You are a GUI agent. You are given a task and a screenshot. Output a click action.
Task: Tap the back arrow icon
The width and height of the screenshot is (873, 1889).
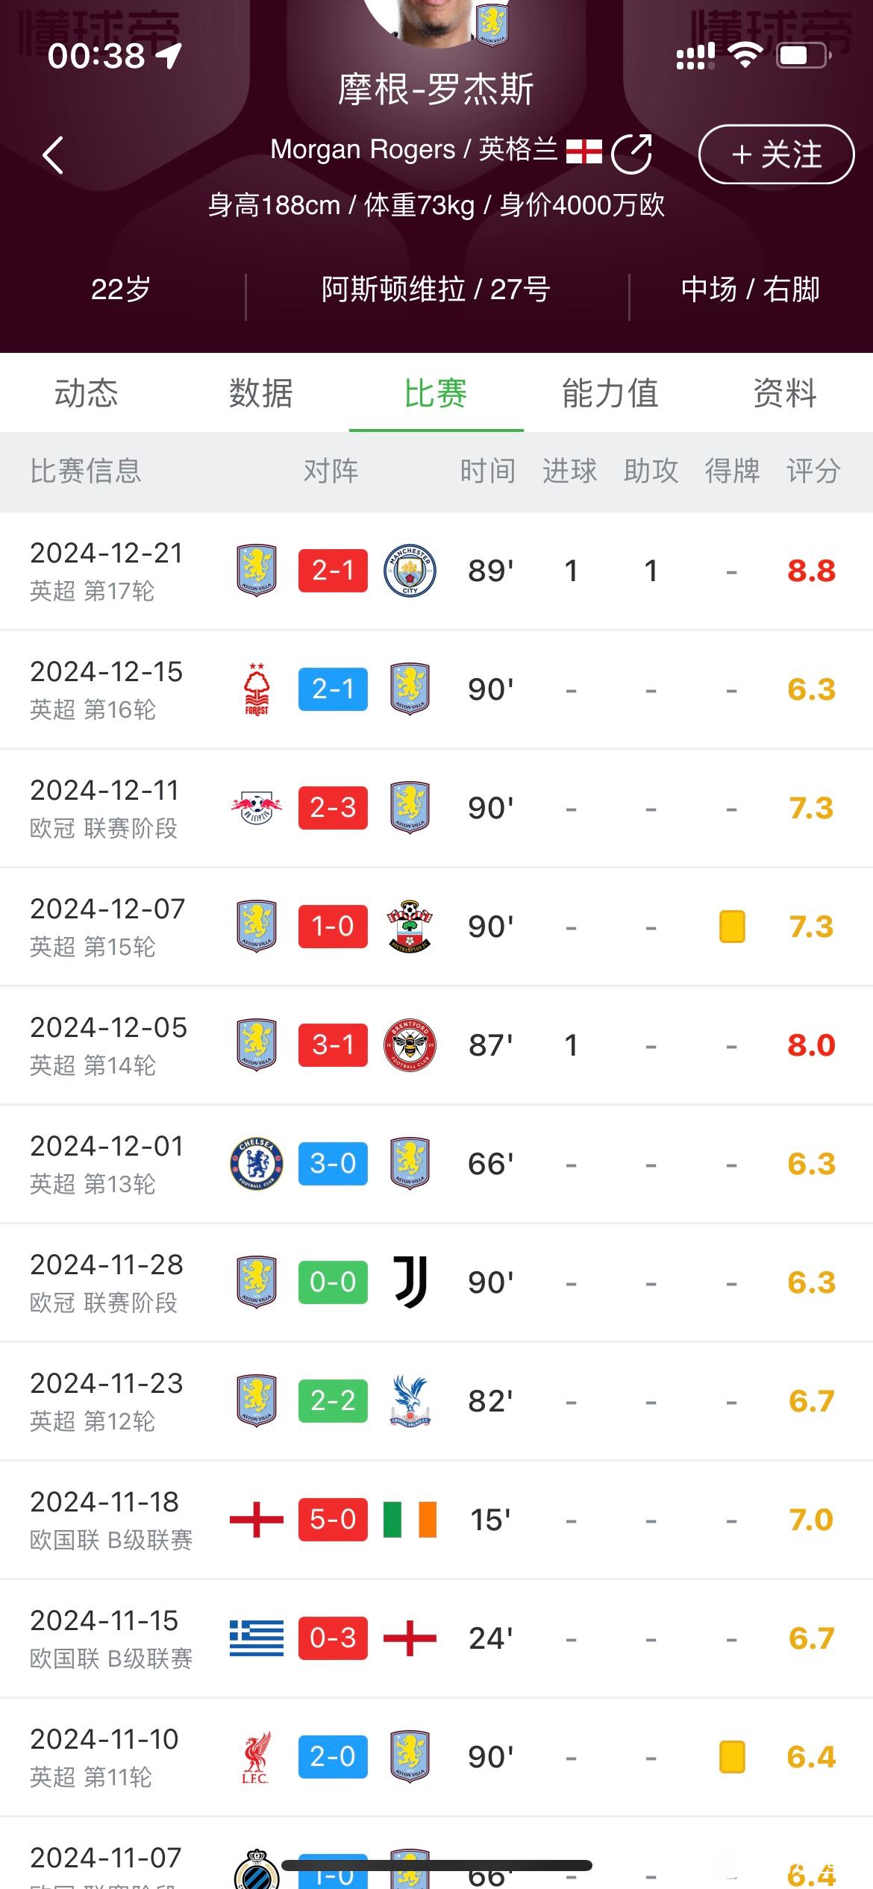coord(53,155)
